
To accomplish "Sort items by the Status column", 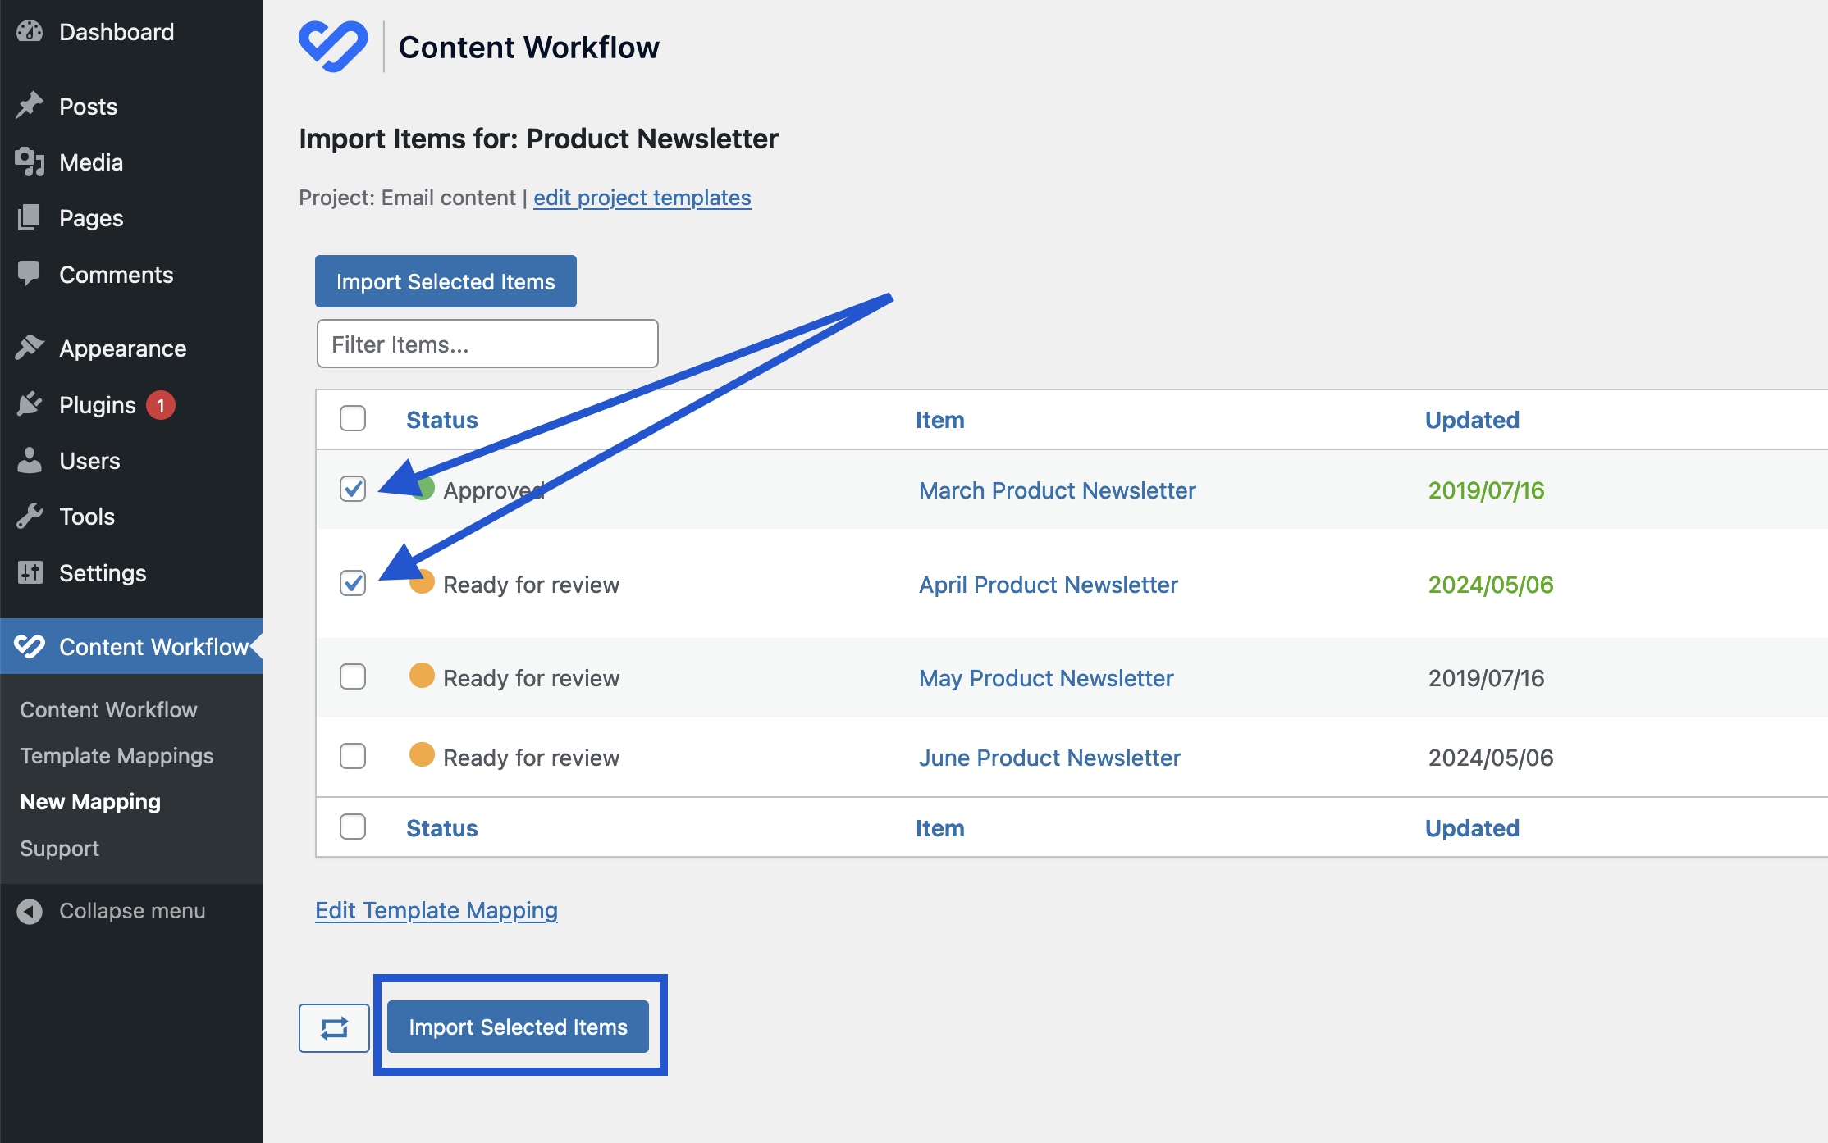I will click(441, 419).
